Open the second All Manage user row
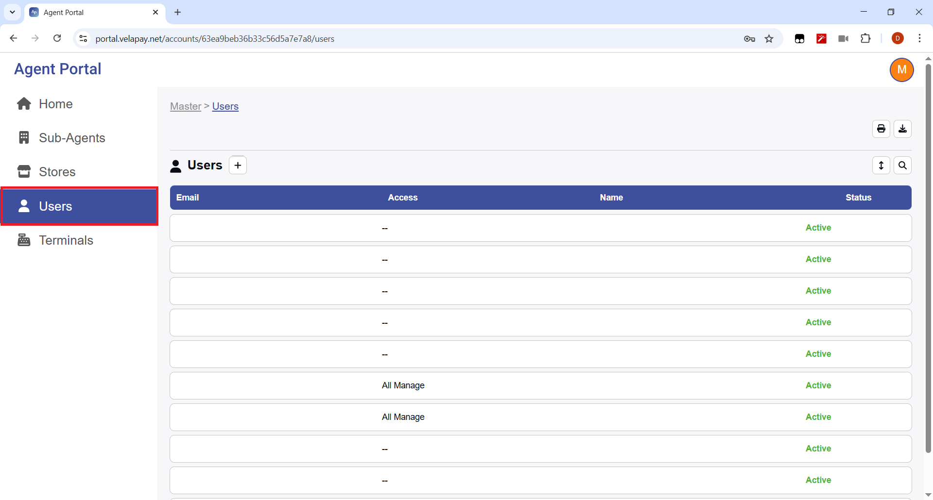933x500 pixels. pos(540,417)
